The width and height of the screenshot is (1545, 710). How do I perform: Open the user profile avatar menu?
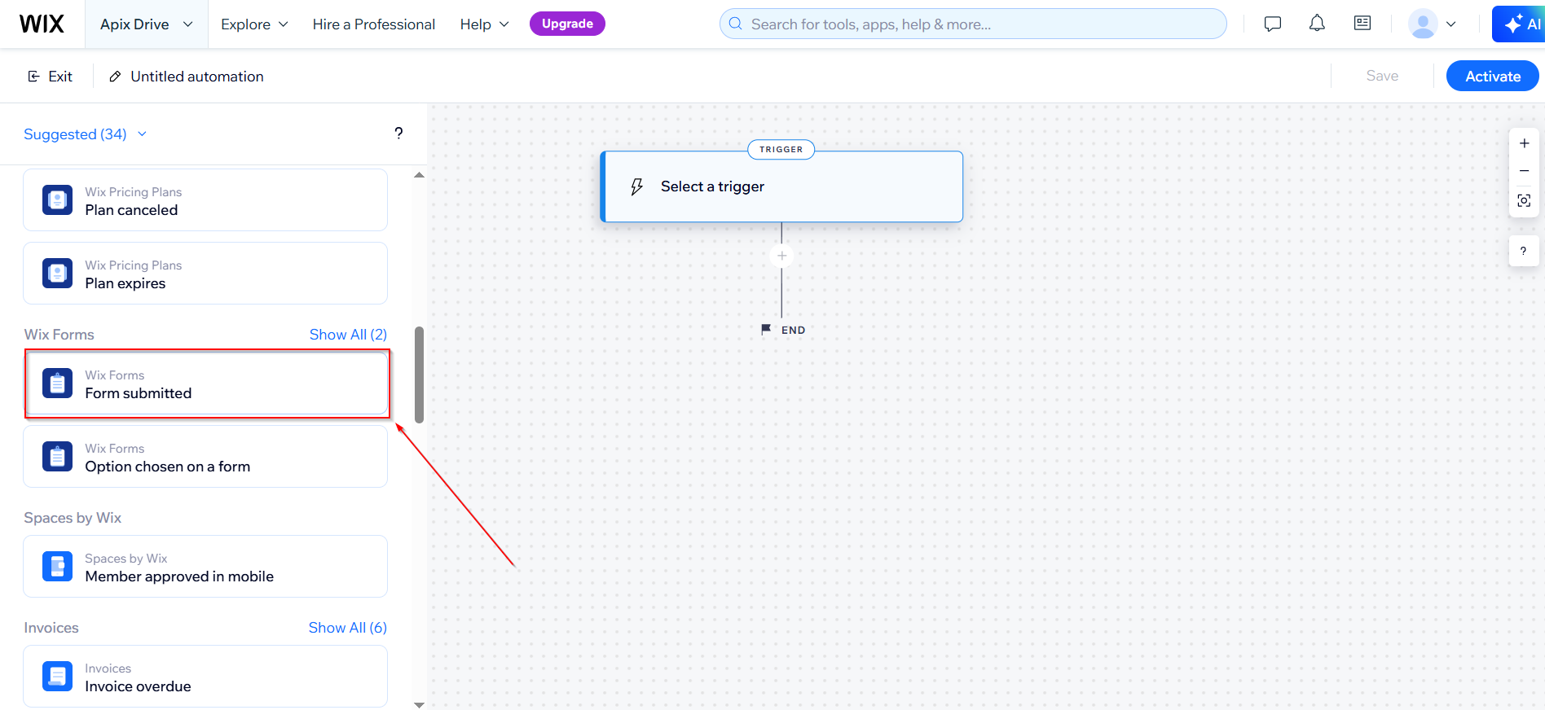pyautogui.click(x=1433, y=24)
